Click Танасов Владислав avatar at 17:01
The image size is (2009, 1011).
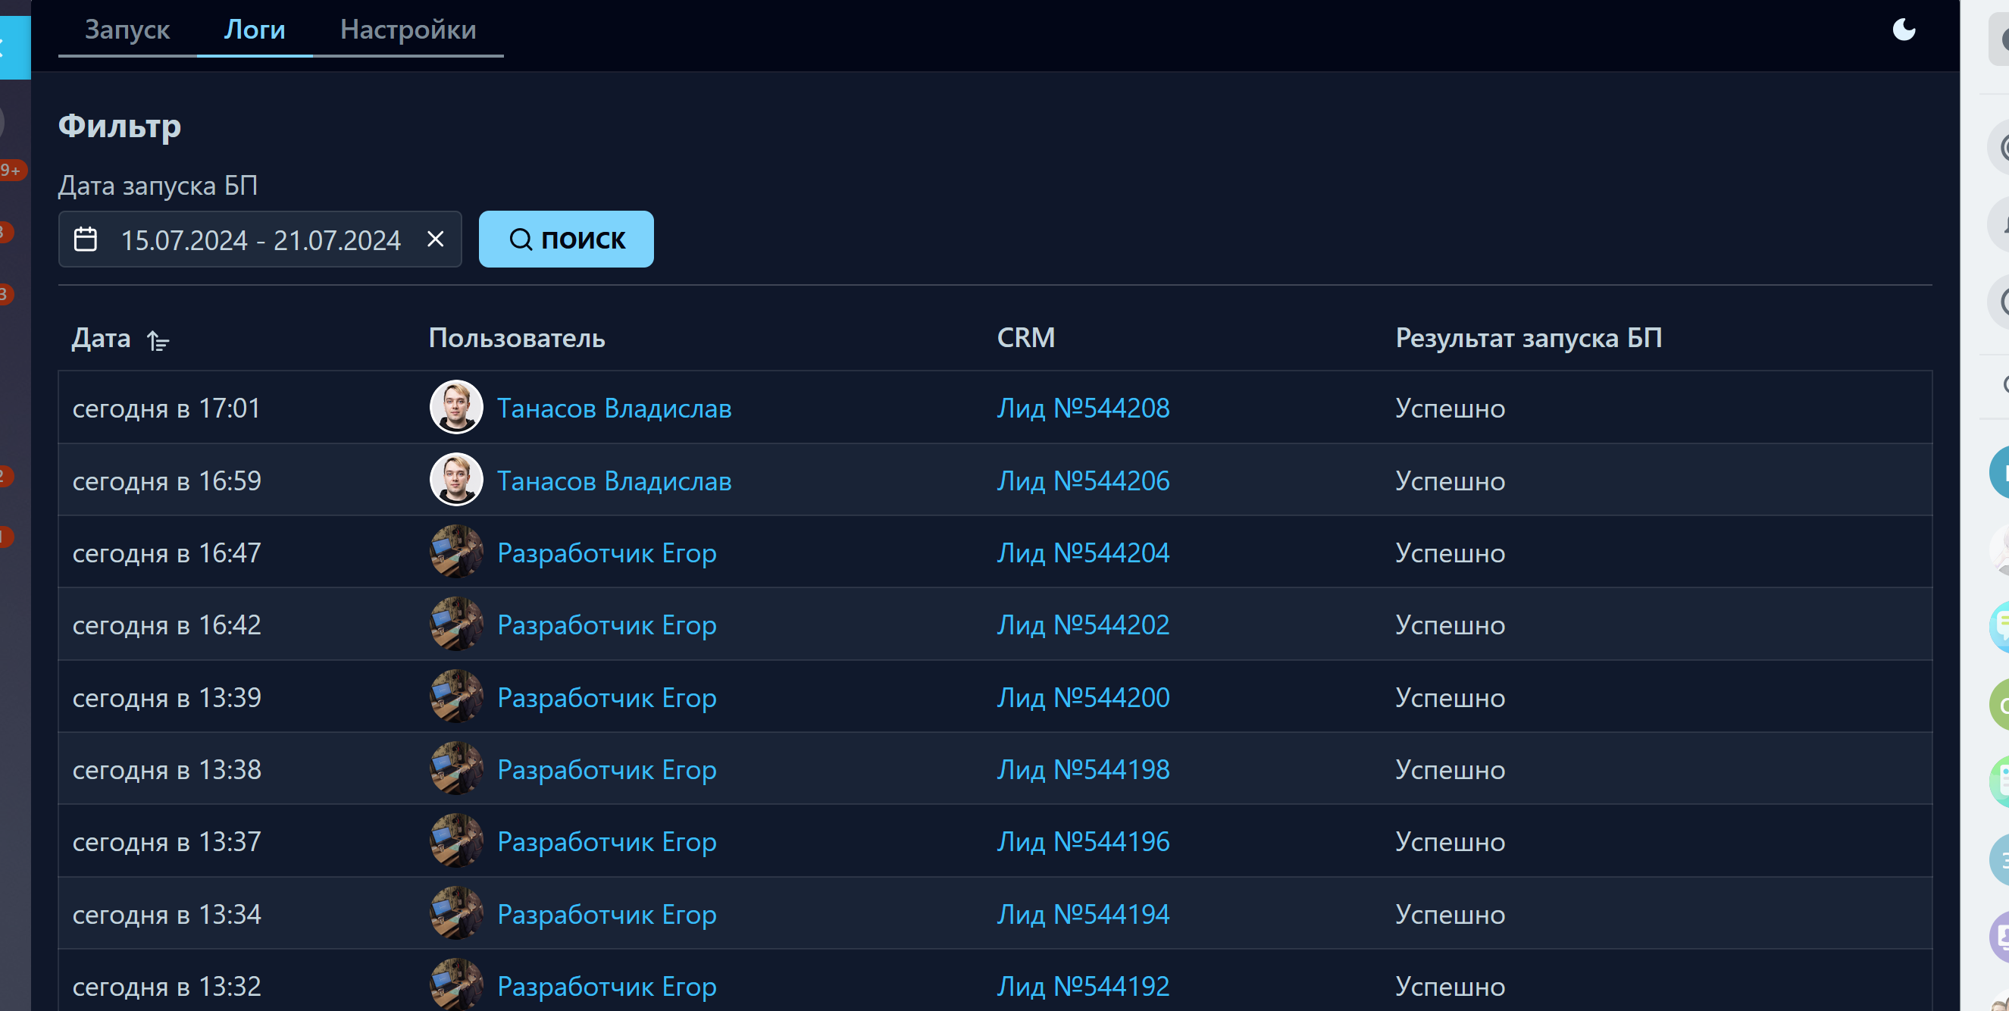click(x=456, y=407)
